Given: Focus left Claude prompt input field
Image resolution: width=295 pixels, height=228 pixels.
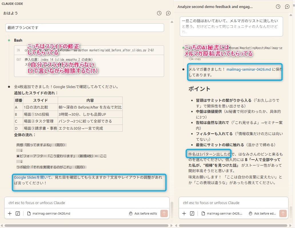Looking at the screenshot, I should 87,203.
